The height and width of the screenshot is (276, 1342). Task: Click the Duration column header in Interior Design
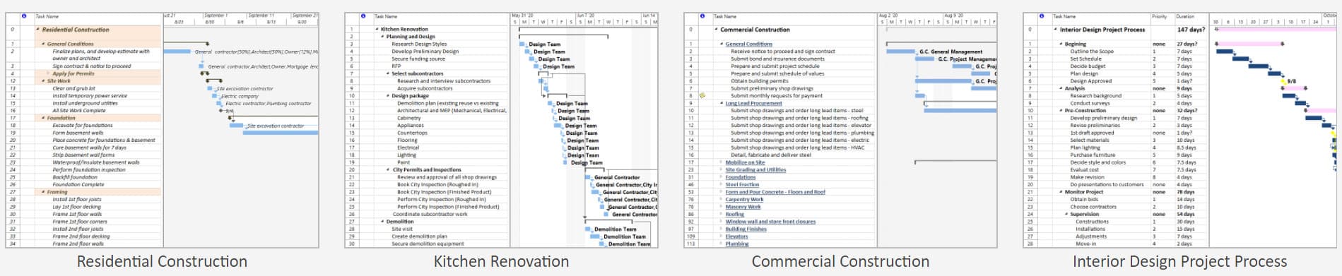1185,16
